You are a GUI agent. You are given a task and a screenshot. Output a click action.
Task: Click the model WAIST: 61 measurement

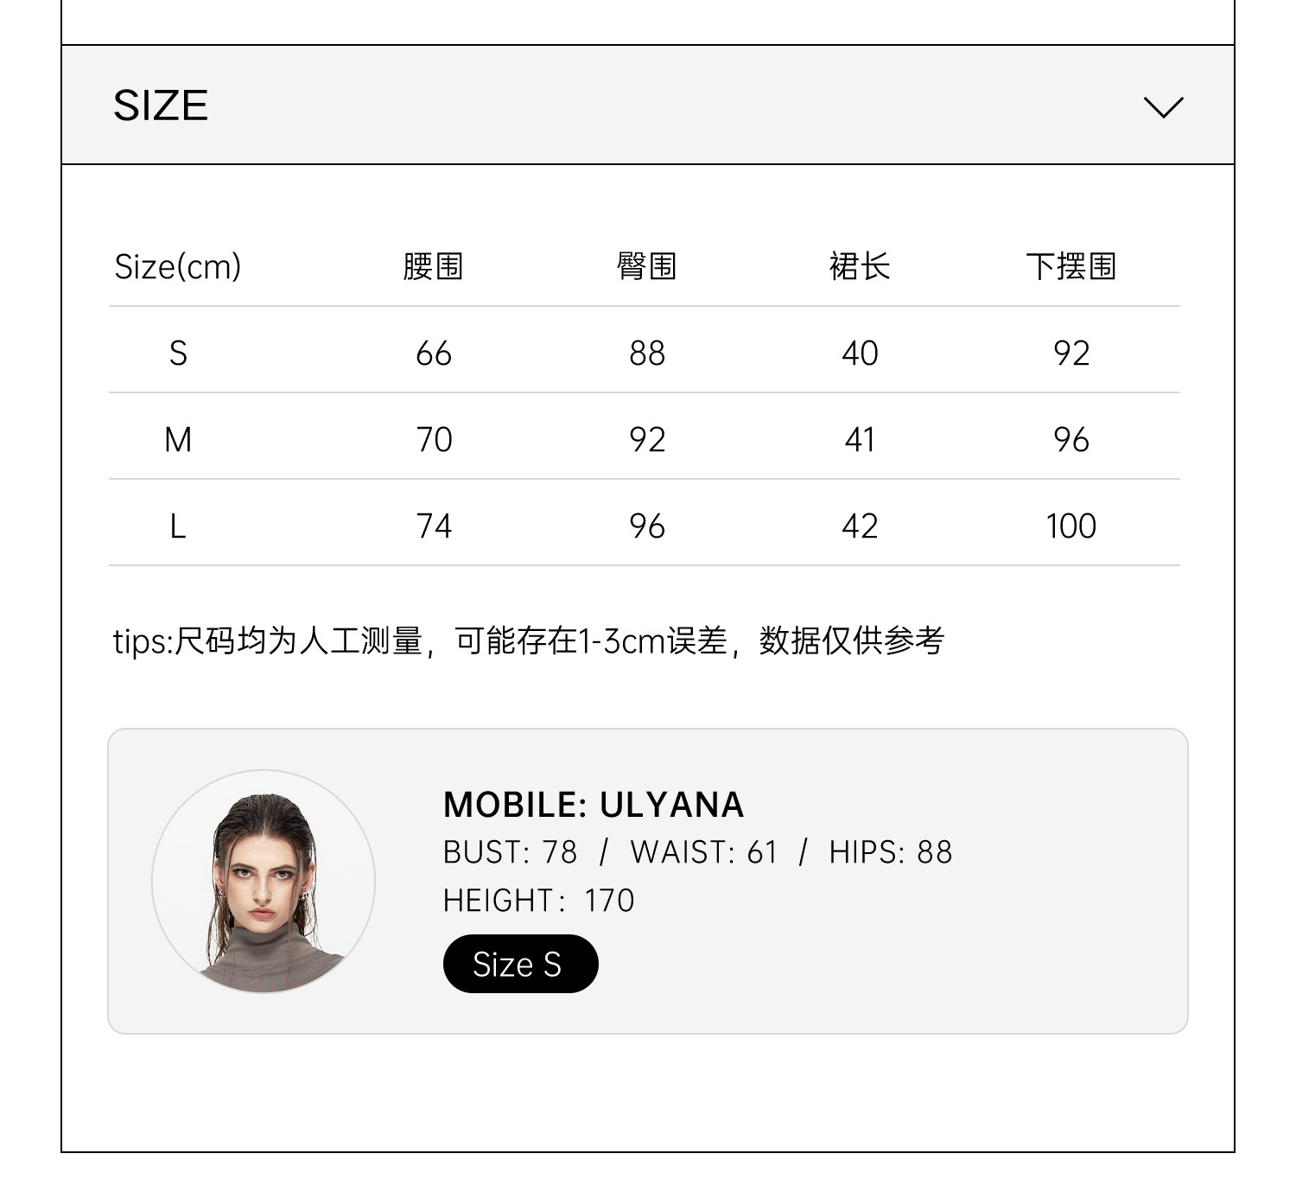(704, 852)
